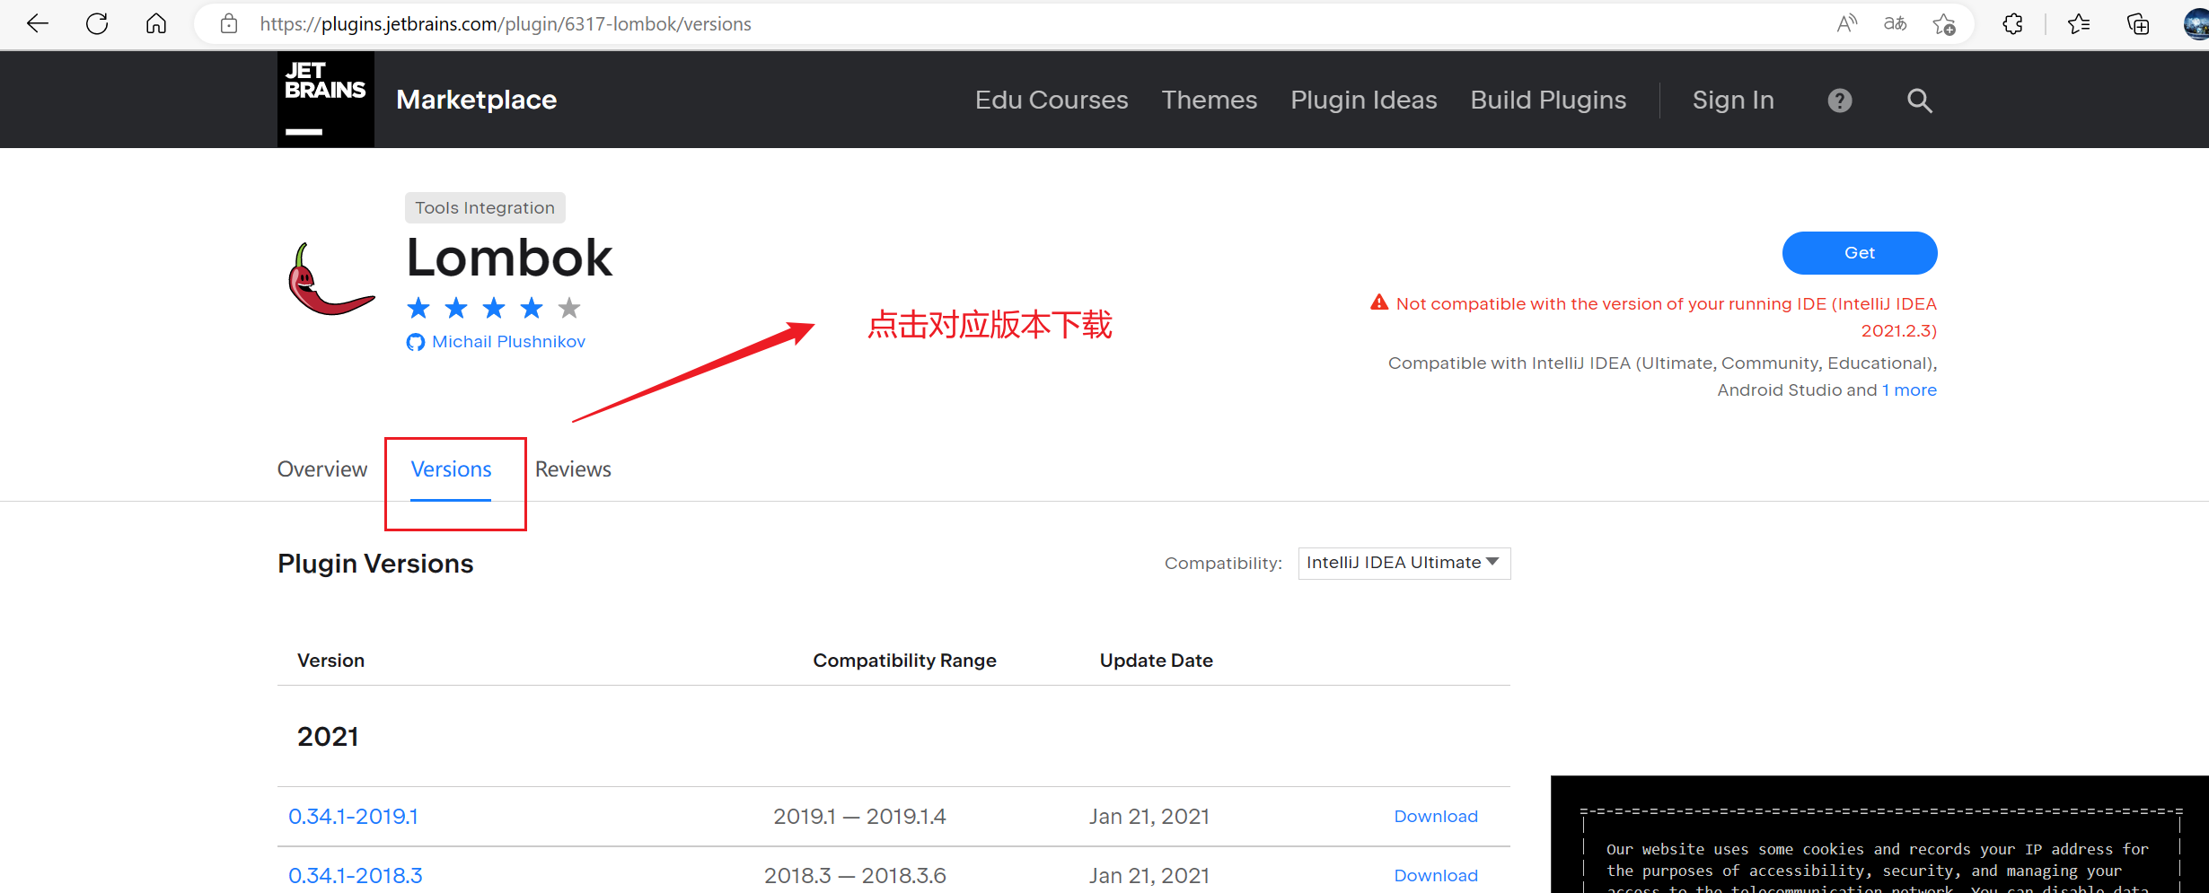This screenshot has height=893, width=2209.
Task: Click the Tools Integration tag
Action: [485, 207]
